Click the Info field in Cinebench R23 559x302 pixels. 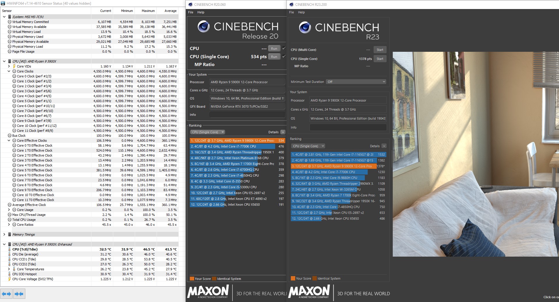click(348, 127)
